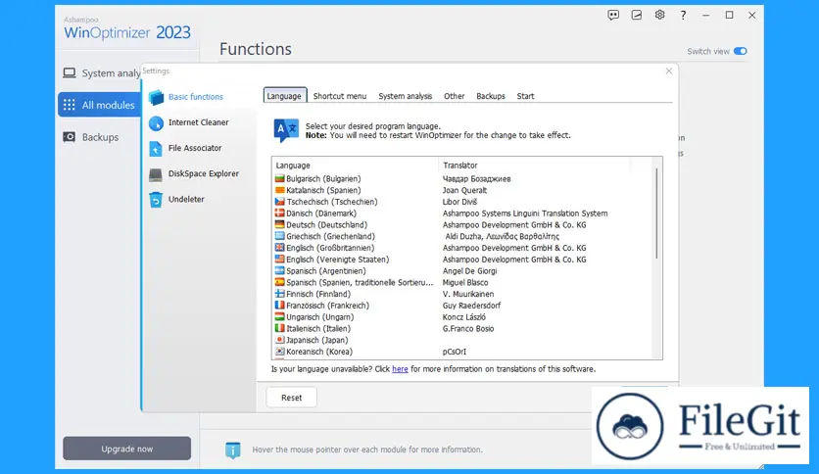Image resolution: width=819 pixels, height=474 pixels.
Task: Switch to the Shortcut menu tab
Action: point(340,96)
